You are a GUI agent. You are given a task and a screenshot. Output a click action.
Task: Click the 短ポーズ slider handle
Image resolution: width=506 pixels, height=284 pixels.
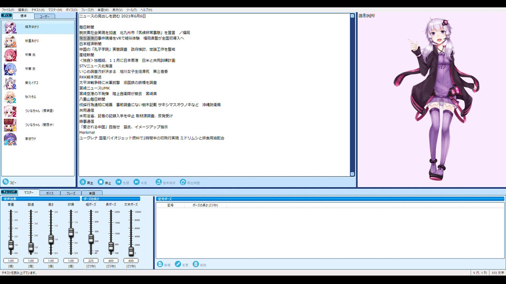[x=91, y=239]
